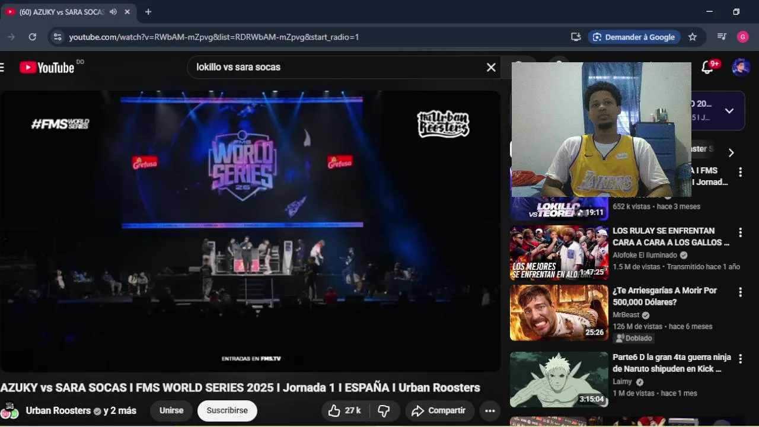Viewport: 759px width, 427px height.
Task: Open the Chrome profile avatar G
Action: coord(743,37)
